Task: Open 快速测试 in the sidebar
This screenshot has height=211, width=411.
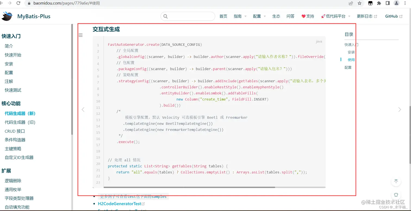Action: [13, 90]
